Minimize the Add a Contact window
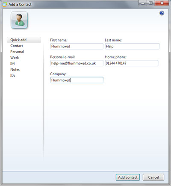The image size is (171, 186). coord(143,3)
